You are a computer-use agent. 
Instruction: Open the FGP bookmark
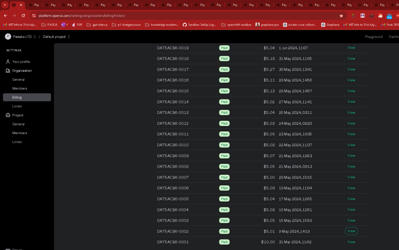click(x=77, y=25)
